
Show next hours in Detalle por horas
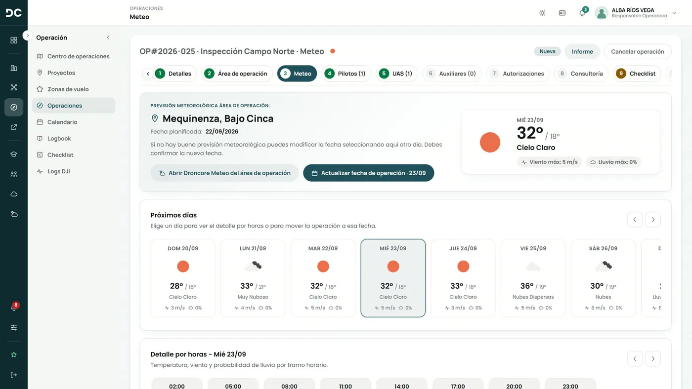653,359
